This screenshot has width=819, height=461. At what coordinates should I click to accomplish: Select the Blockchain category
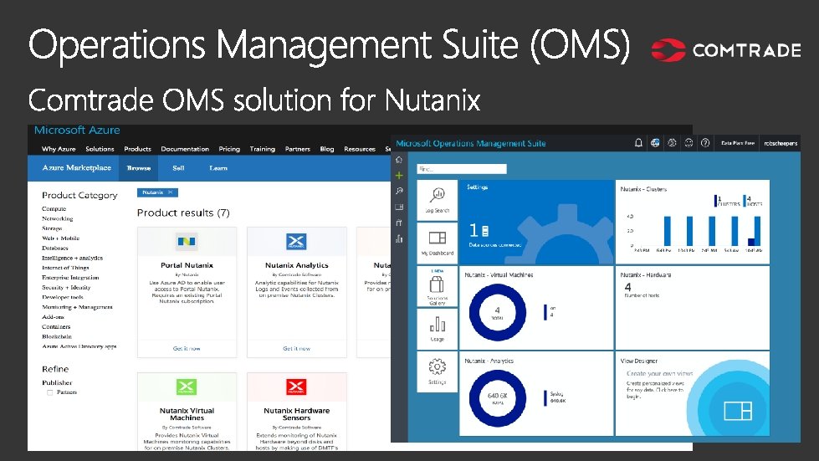tap(56, 336)
